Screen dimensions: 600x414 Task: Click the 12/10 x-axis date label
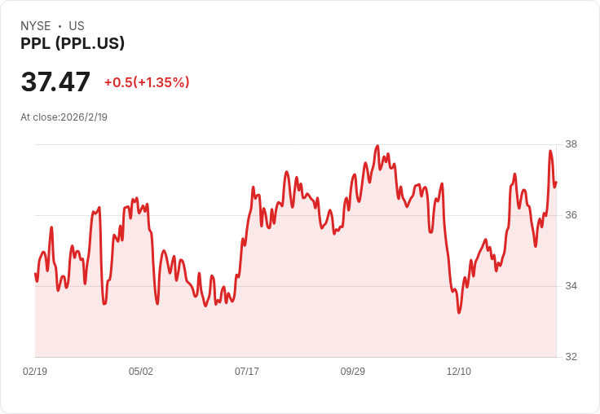[459, 371]
